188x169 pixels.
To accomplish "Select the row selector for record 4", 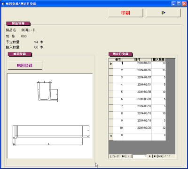I will pyautogui.click(x=111, y=87).
